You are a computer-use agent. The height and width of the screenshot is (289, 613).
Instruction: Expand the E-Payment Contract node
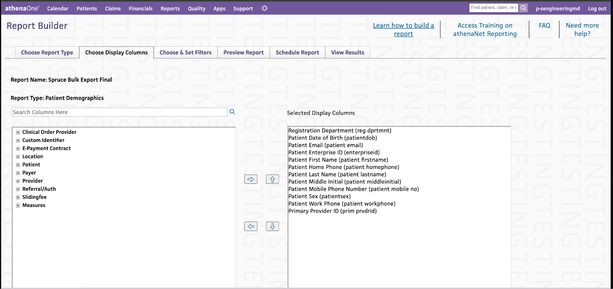18,149
